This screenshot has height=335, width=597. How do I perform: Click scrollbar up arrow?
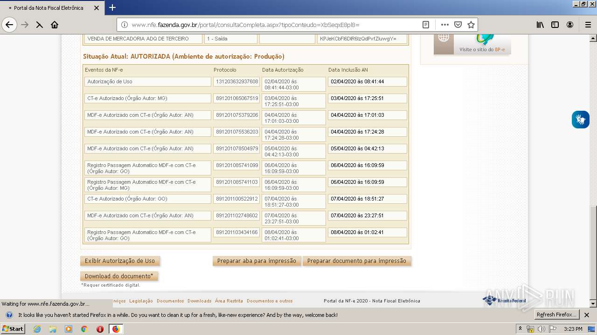click(x=593, y=38)
